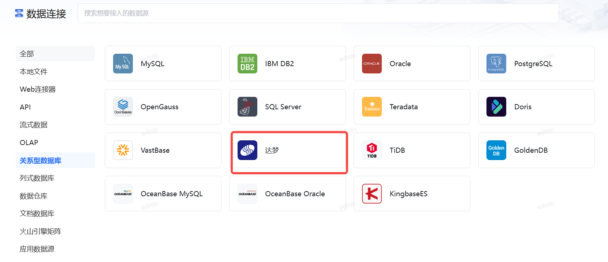
Task: Show the 火山引擎矩阵 category
Action: pos(55,231)
